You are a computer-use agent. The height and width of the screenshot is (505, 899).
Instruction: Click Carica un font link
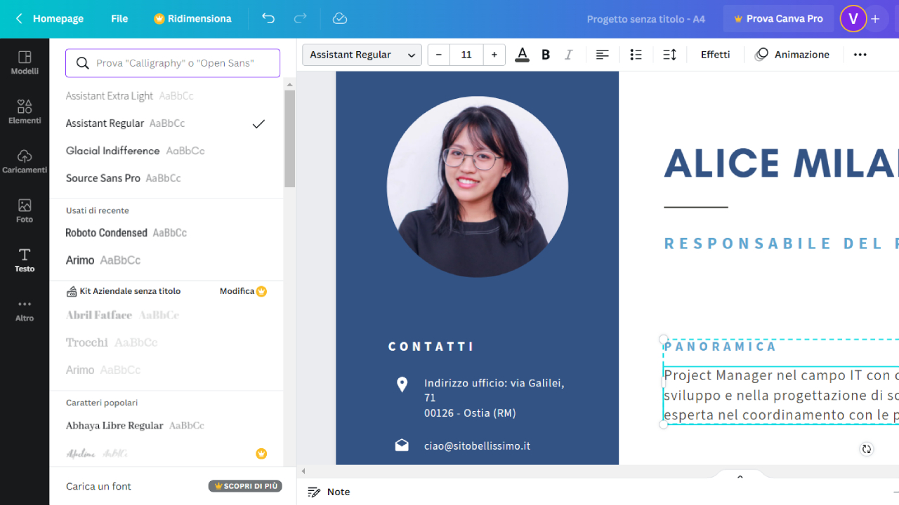pos(99,486)
